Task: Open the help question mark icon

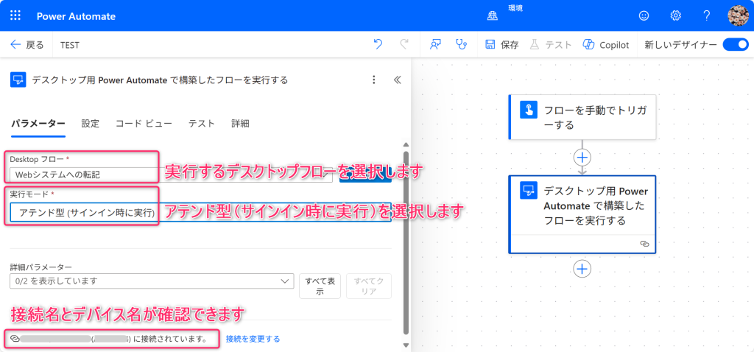Action: point(706,15)
